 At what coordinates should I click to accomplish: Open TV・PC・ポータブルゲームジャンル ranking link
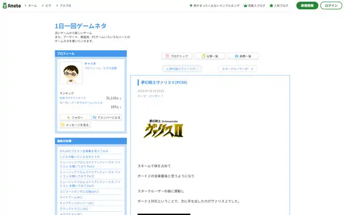pos(81,103)
